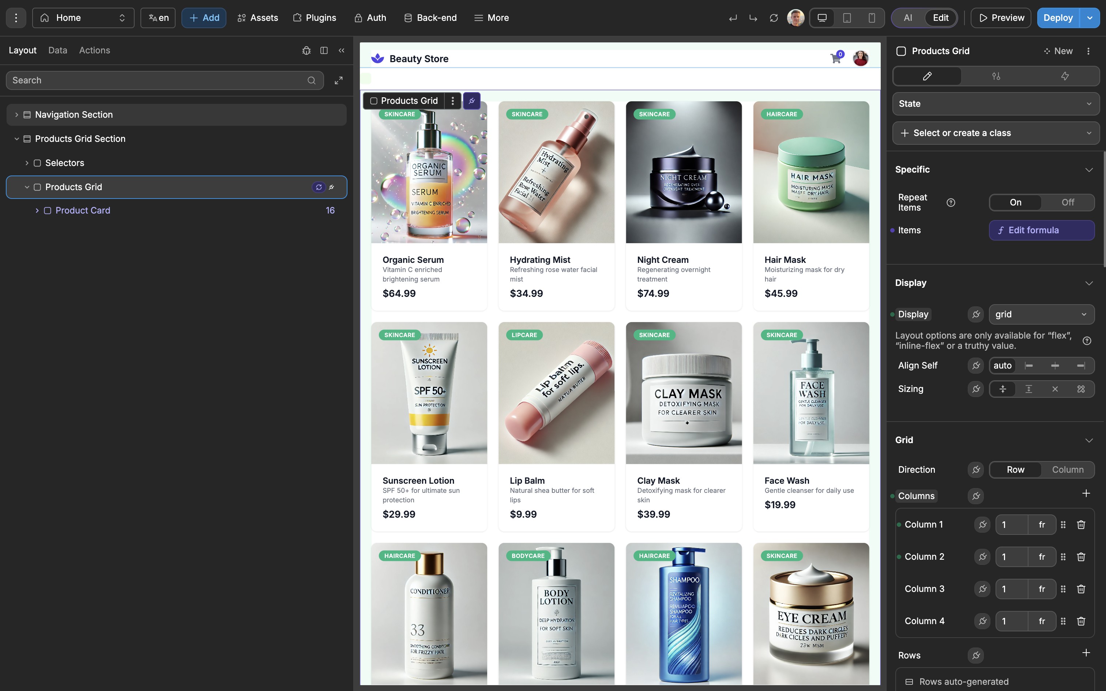1106x691 pixels.
Task: Add a new grid row plus
Action: (1086, 653)
